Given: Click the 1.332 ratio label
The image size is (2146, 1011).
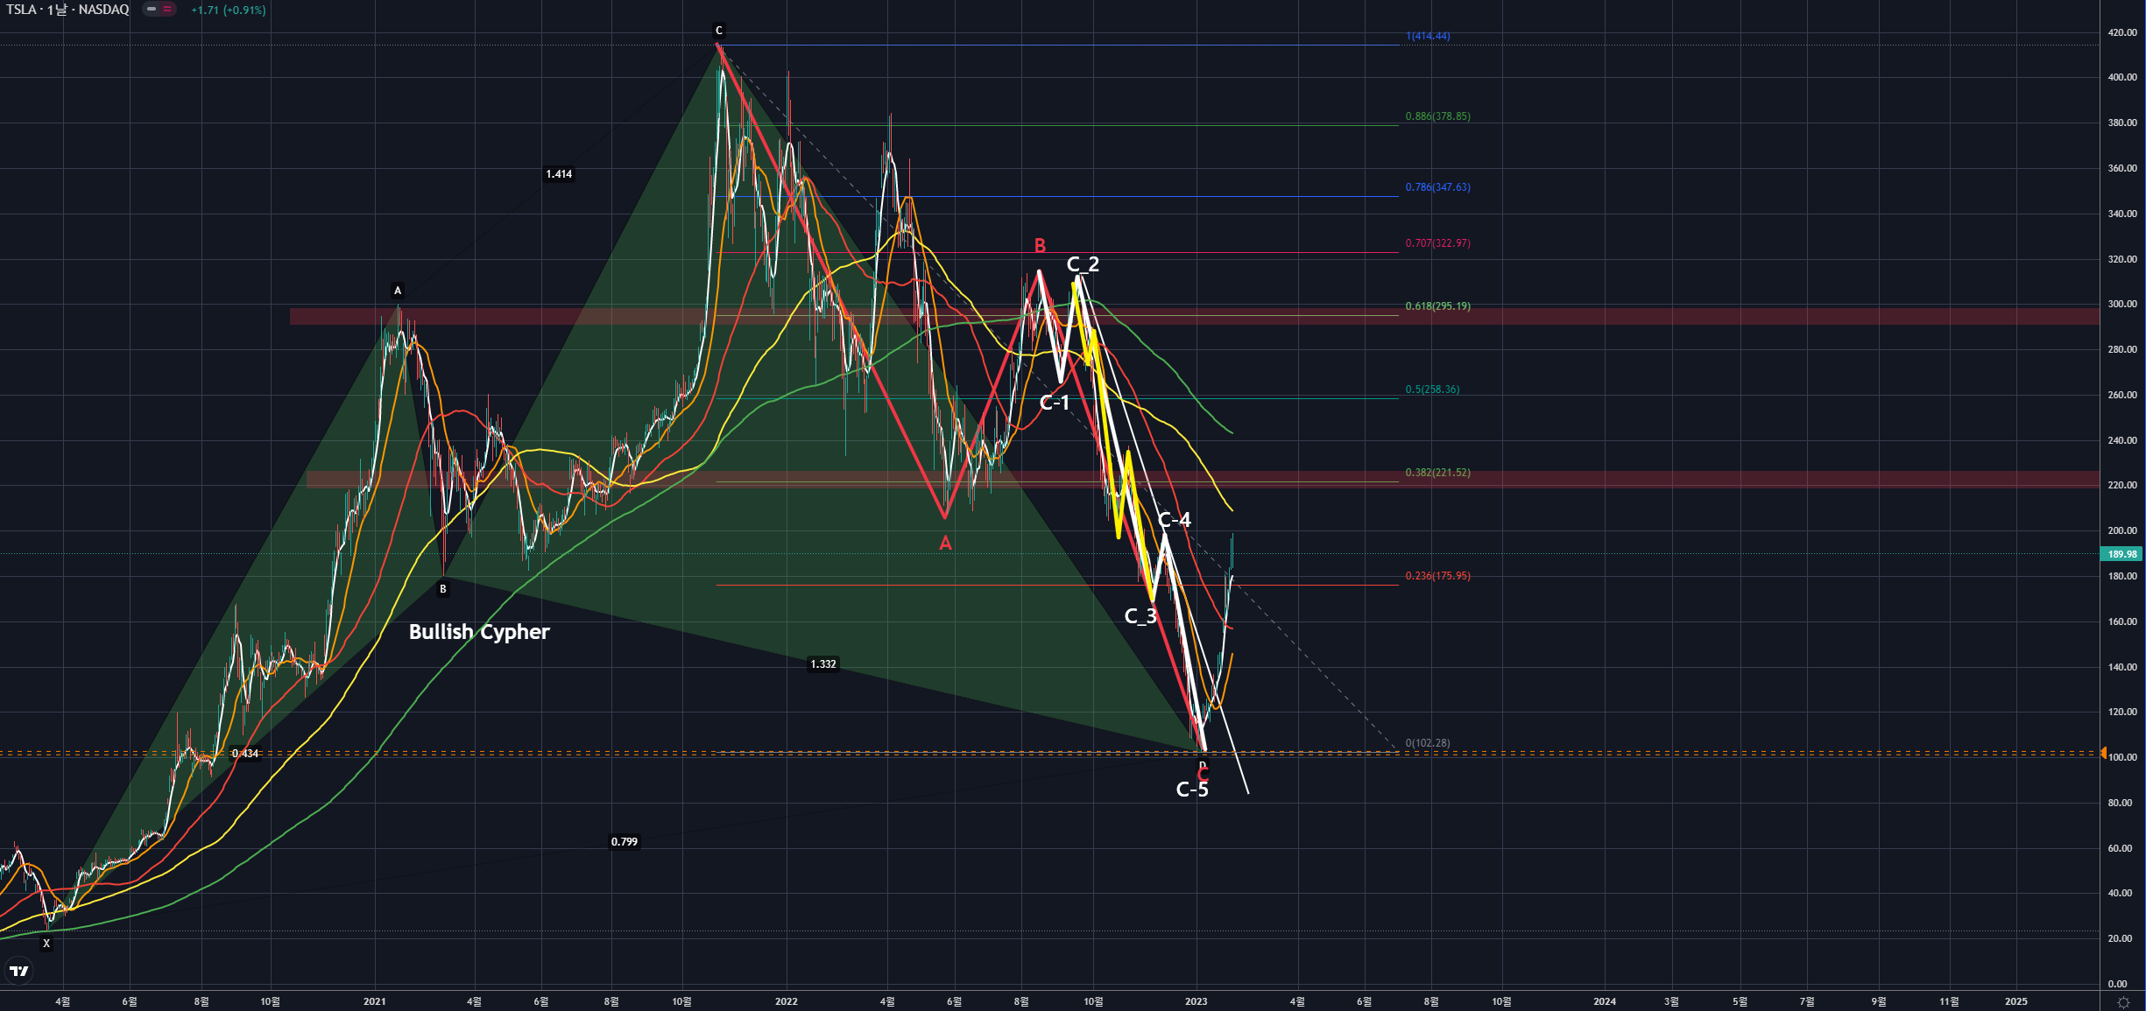Looking at the screenshot, I should pos(822,664).
